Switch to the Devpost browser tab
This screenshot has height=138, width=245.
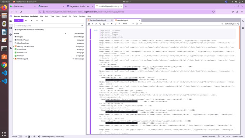[x=51, y=6]
